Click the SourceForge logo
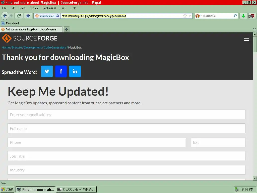 30,38
